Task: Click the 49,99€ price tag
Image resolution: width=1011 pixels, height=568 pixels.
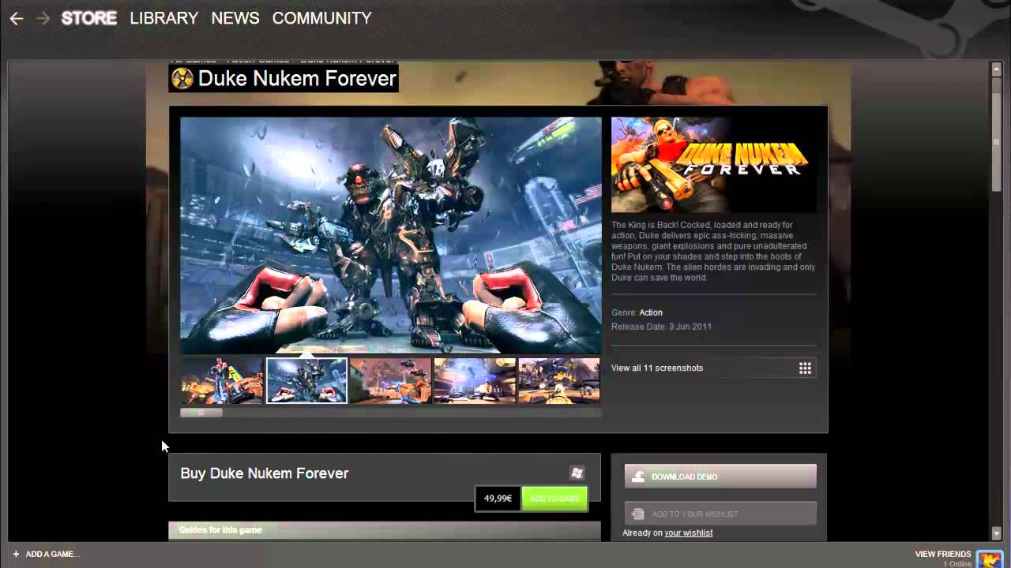Action: (x=498, y=499)
